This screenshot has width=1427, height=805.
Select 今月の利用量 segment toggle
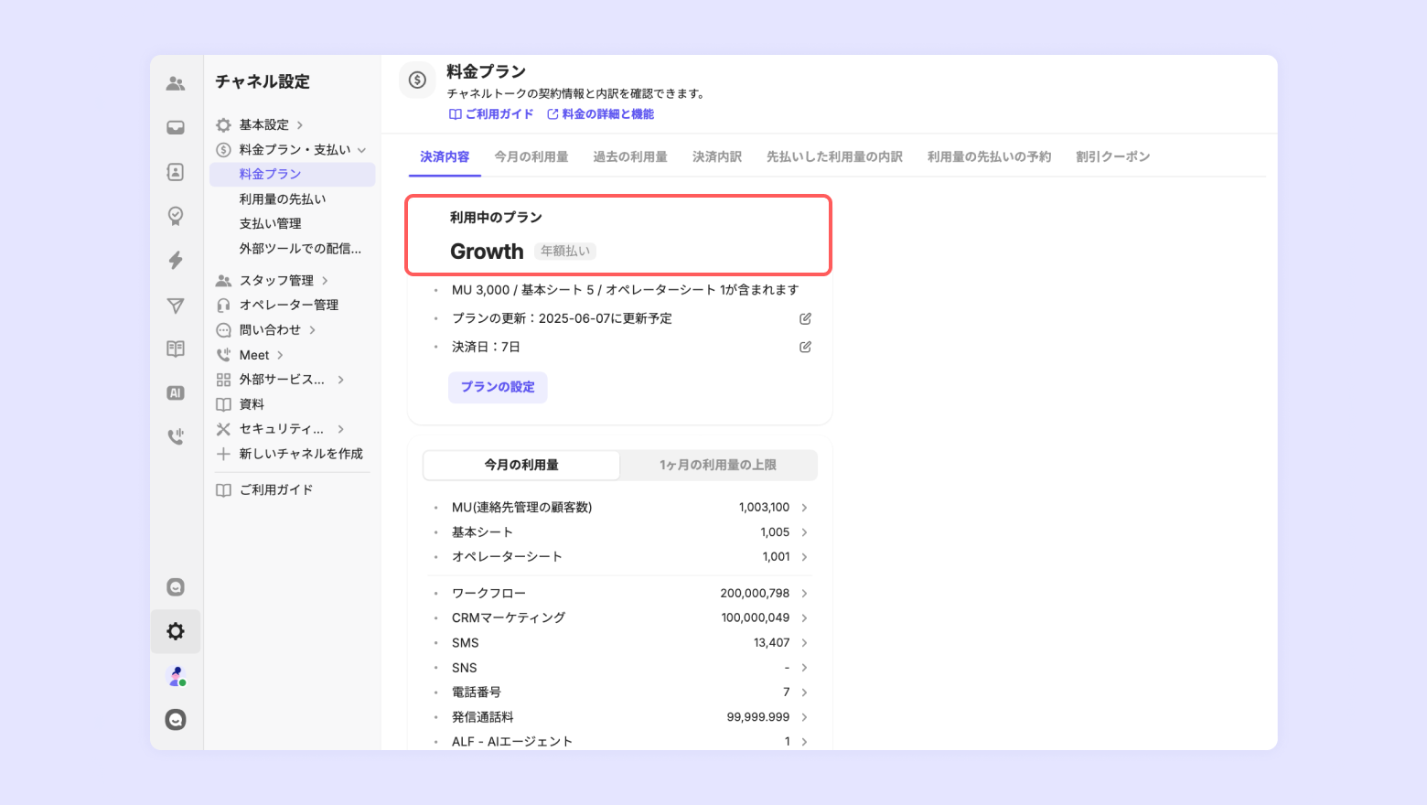coord(521,465)
